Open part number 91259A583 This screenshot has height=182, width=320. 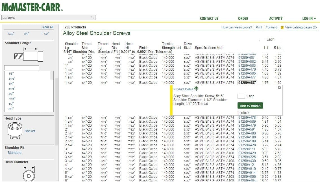pyautogui.click(x=247, y=66)
